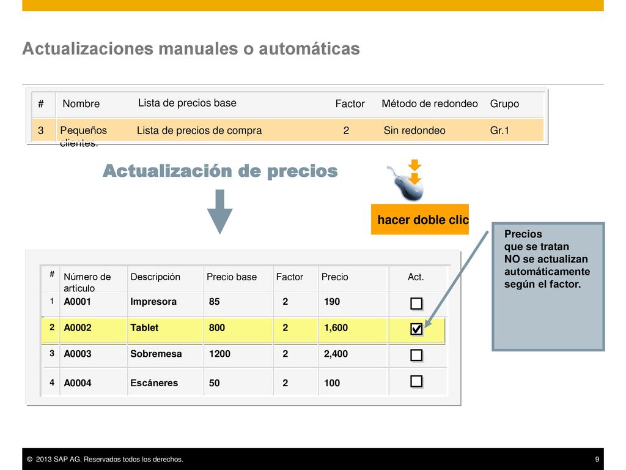Viewport: 626px width, 470px height.
Task: Click the price 2,400 cell
Action: (x=336, y=354)
